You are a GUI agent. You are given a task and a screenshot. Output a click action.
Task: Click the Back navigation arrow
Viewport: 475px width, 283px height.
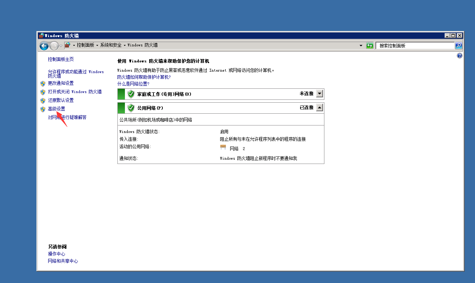(44, 46)
